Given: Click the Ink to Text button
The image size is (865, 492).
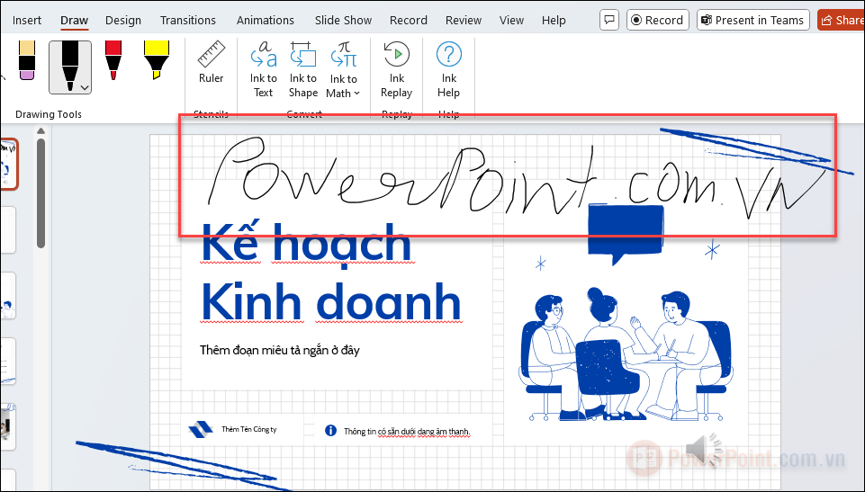Looking at the screenshot, I should pos(263,69).
